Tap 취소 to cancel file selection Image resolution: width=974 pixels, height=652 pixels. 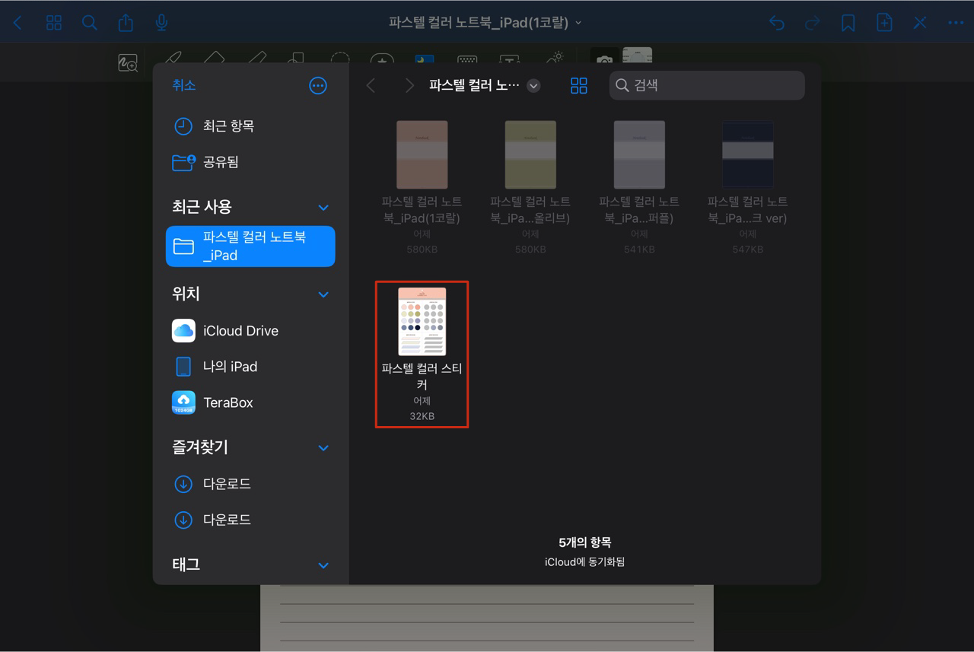click(x=183, y=85)
